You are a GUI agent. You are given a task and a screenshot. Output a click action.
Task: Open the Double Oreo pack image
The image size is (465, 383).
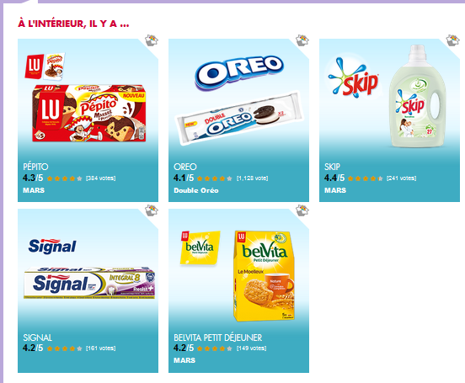point(239,119)
